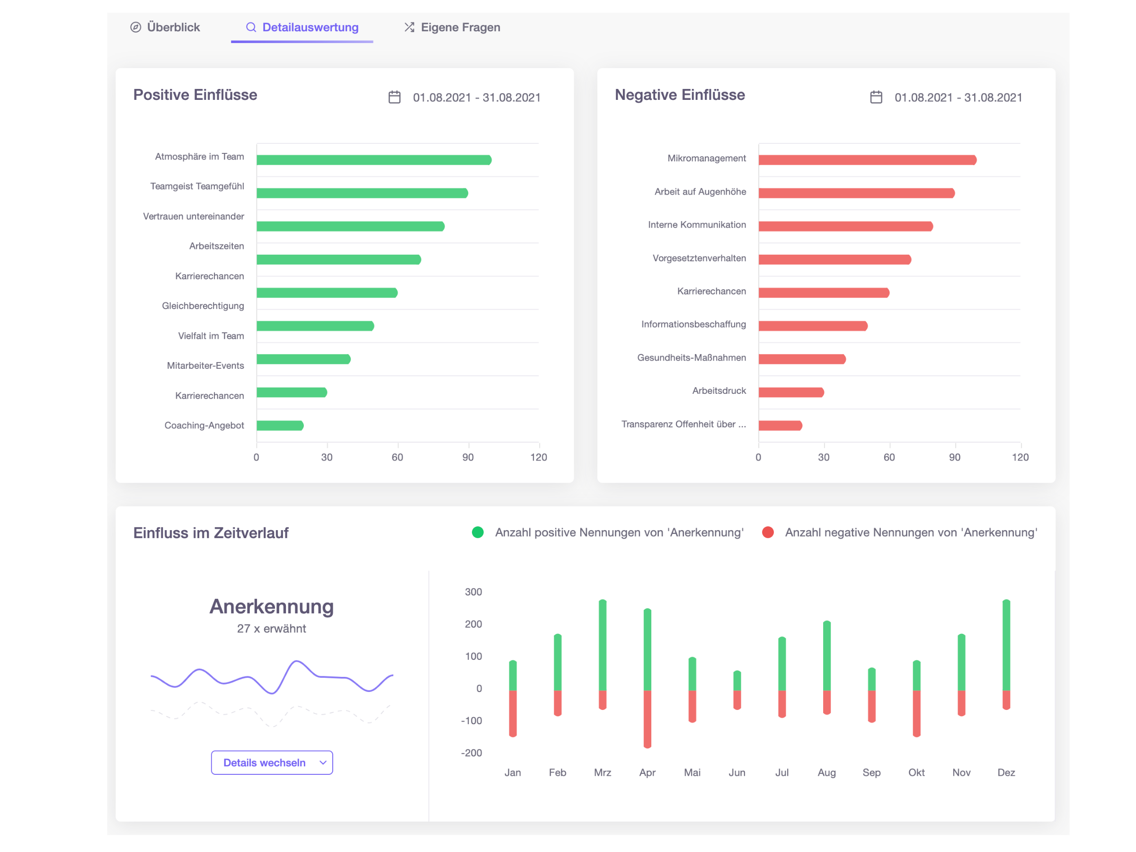The image size is (1136, 852).
Task: Click the green positive Nennungen legend dot
Action: 478,532
